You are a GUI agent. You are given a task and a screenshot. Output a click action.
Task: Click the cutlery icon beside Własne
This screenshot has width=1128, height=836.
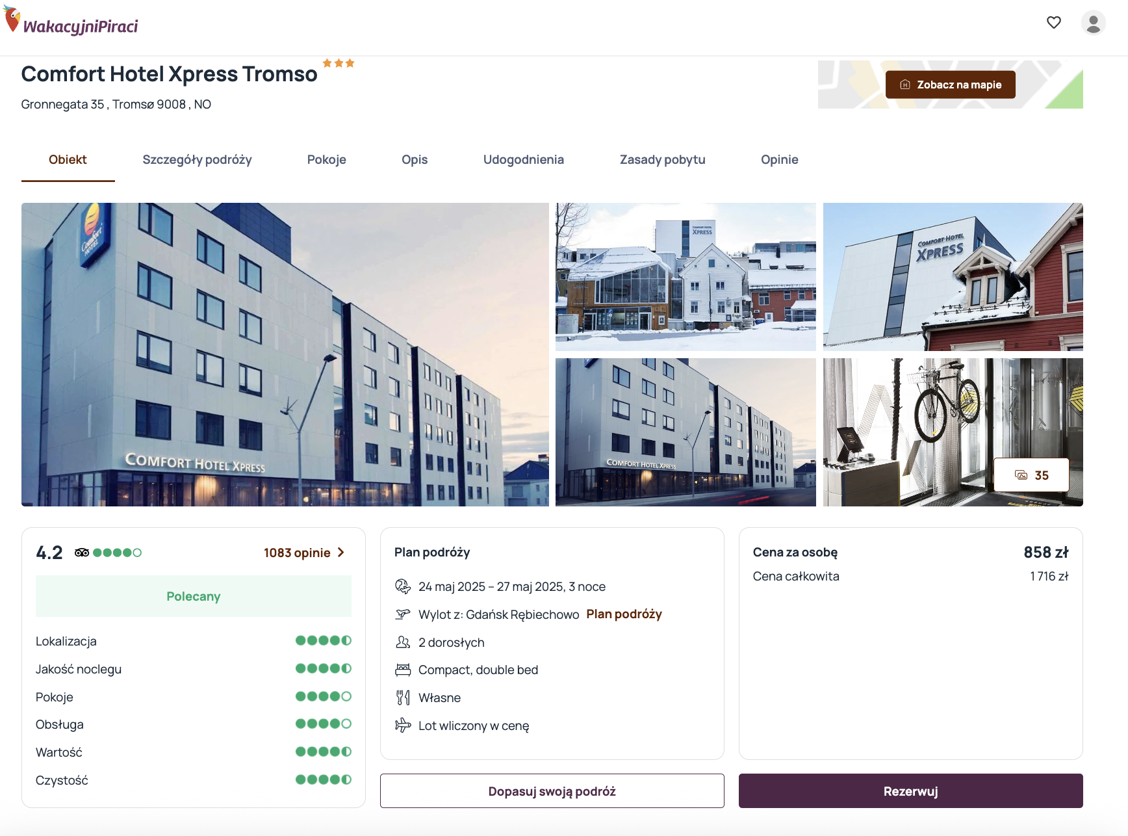(x=403, y=698)
